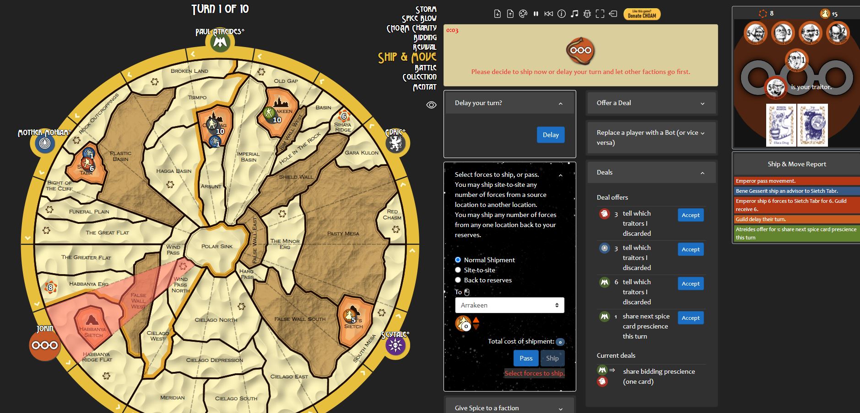Click the Donate CHOAM button

(x=642, y=14)
